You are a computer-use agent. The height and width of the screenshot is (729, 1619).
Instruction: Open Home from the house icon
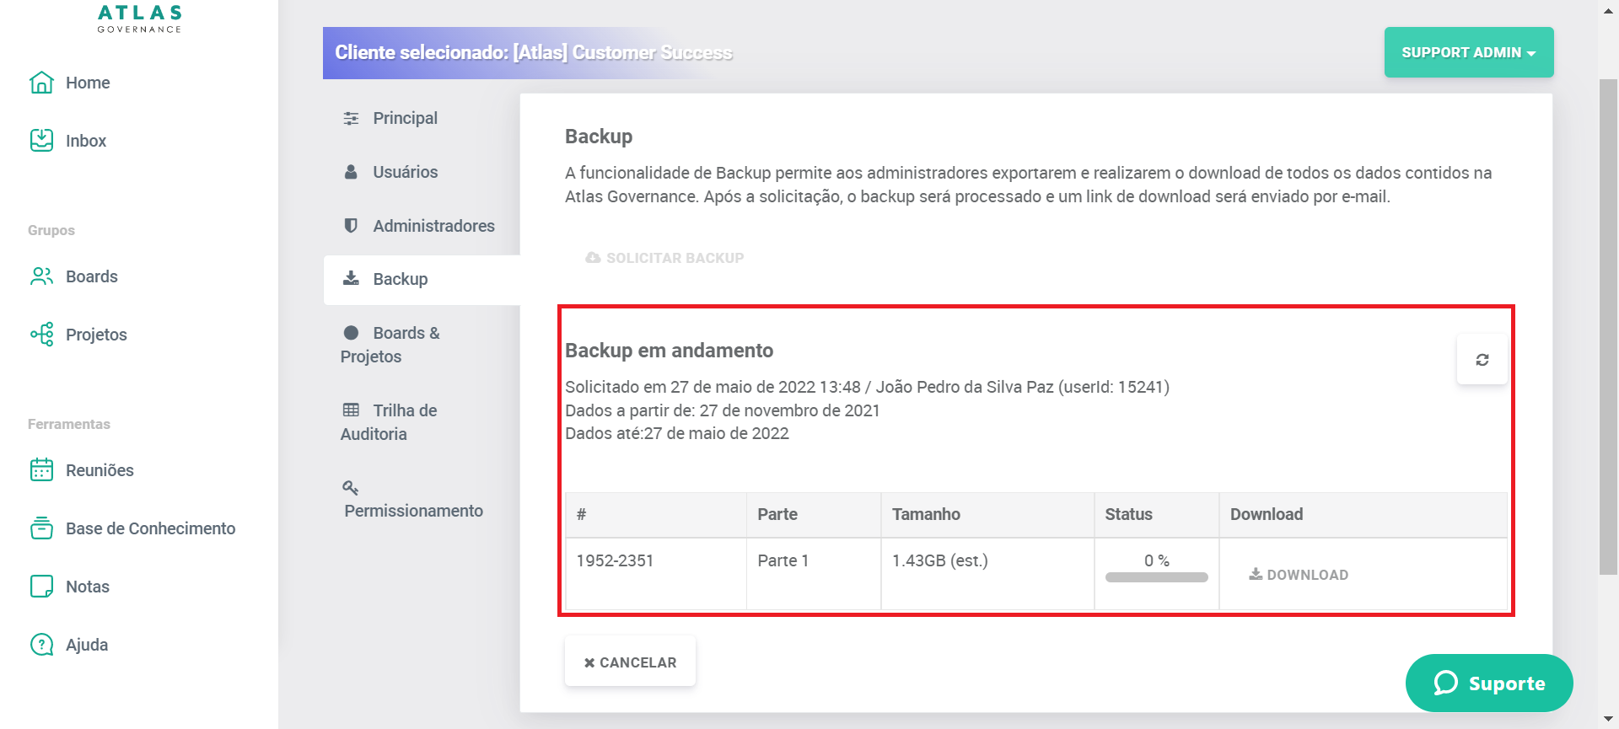[41, 83]
